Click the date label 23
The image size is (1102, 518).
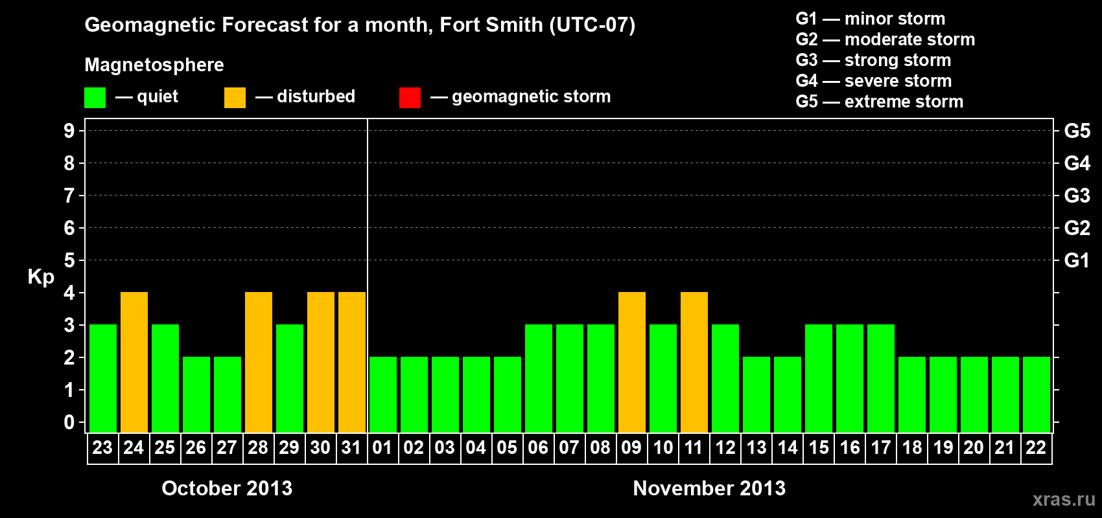[x=102, y=447]
